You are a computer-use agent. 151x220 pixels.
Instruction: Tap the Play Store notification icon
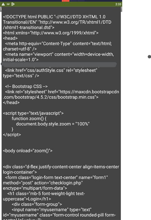[x=13, y=4]
